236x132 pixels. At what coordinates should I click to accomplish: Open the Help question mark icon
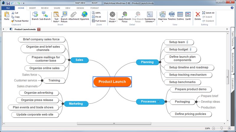232,8
